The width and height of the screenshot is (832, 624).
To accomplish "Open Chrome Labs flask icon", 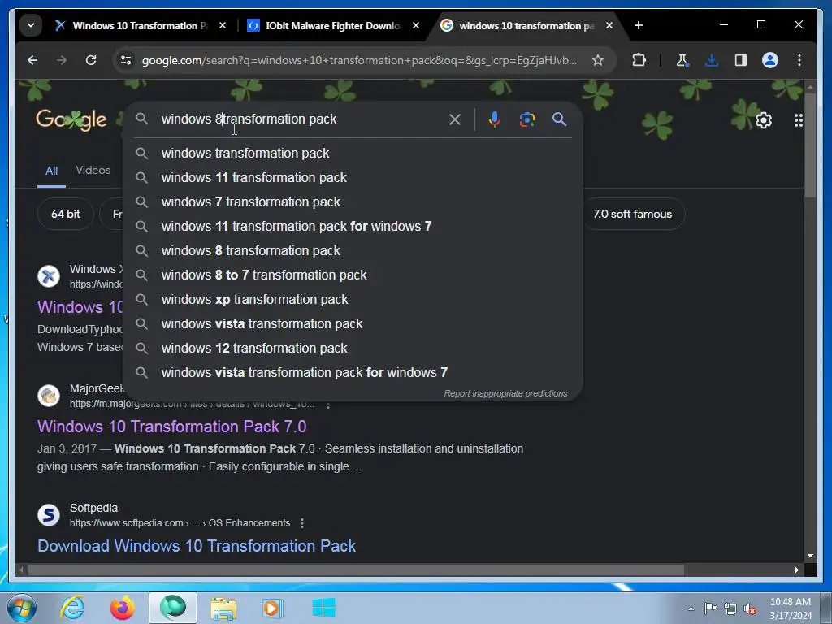I will click(682, 60).
